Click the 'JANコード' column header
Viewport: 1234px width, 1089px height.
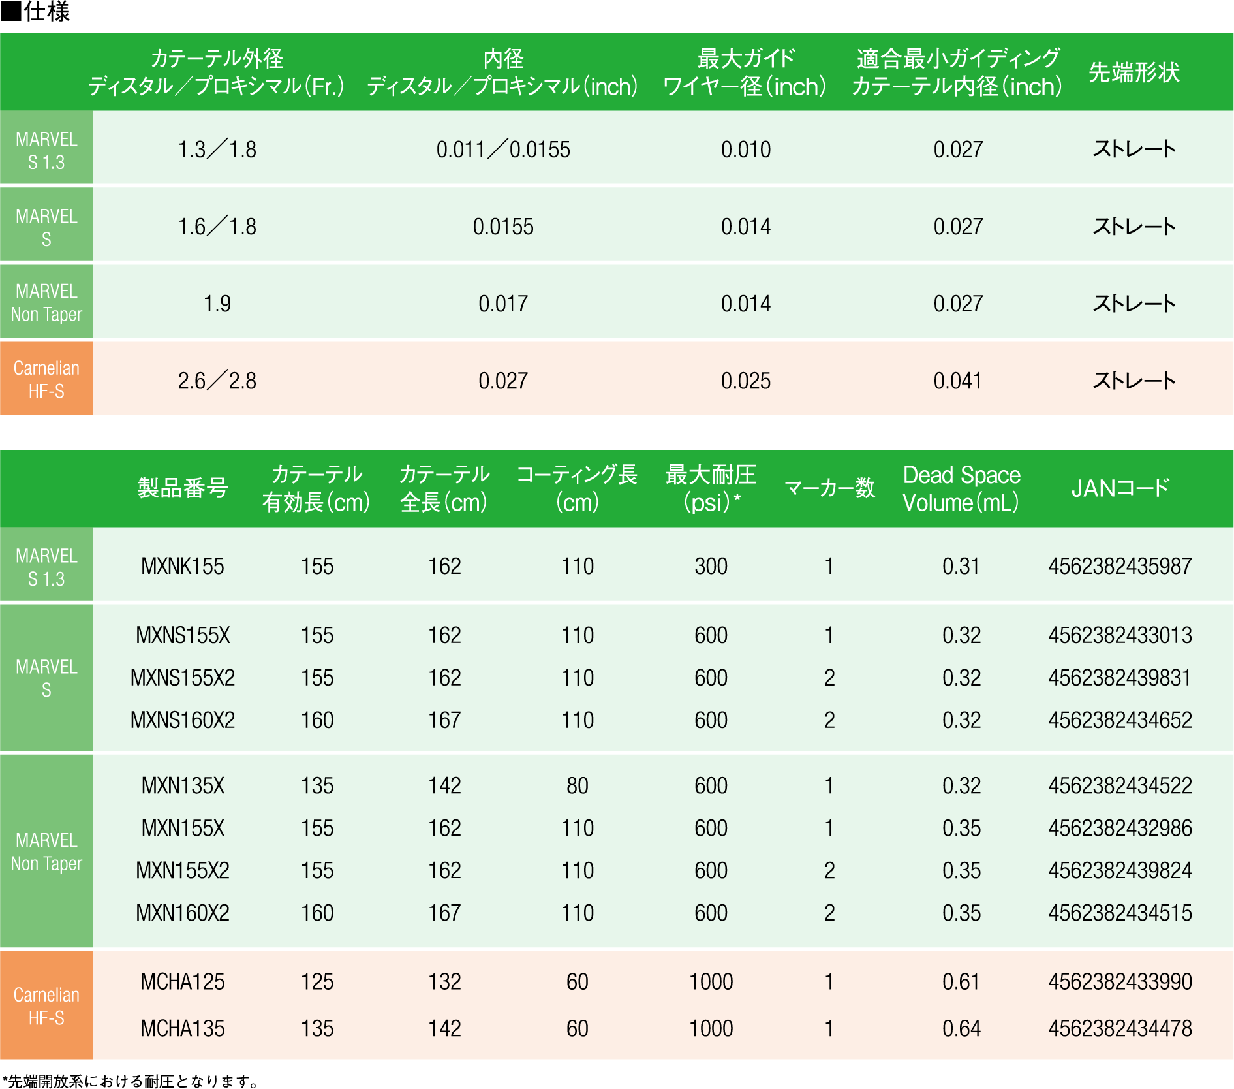point(1120,488)
